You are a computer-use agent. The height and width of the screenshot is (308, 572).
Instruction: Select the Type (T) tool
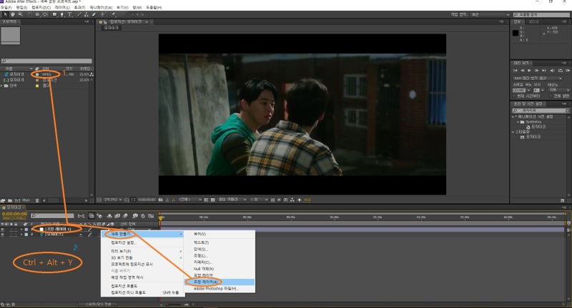pos(69,14)
